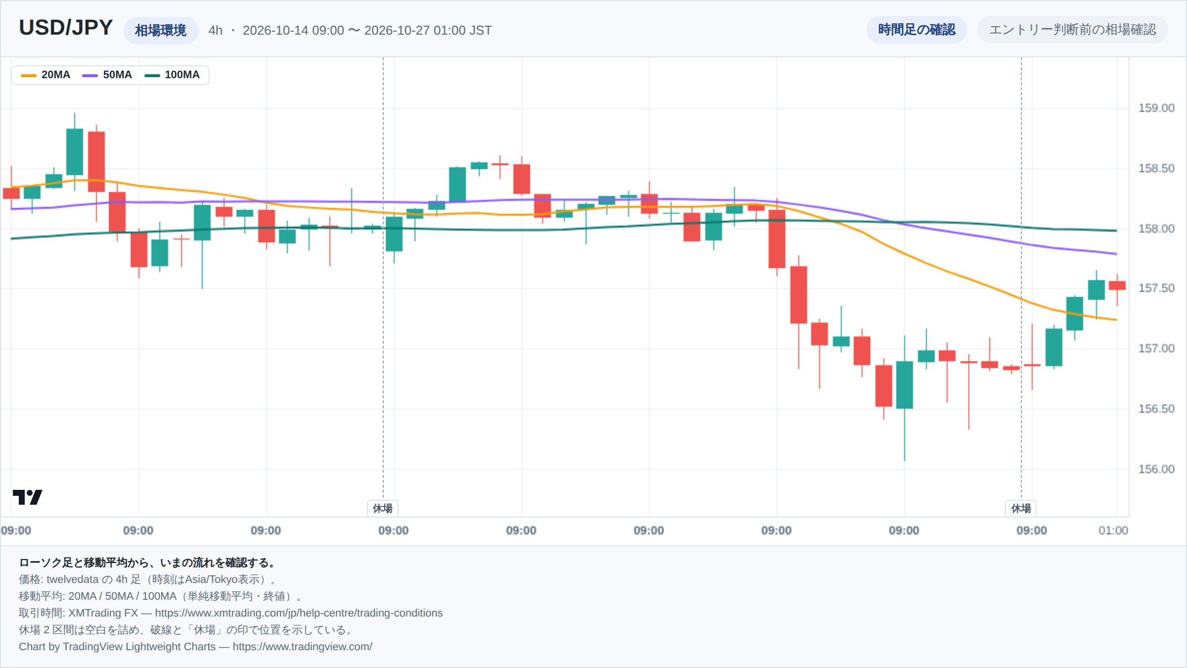Click the 156.50 price axis label
The width and height of the screenshot is (1187, 668).
click(1156, 409)
